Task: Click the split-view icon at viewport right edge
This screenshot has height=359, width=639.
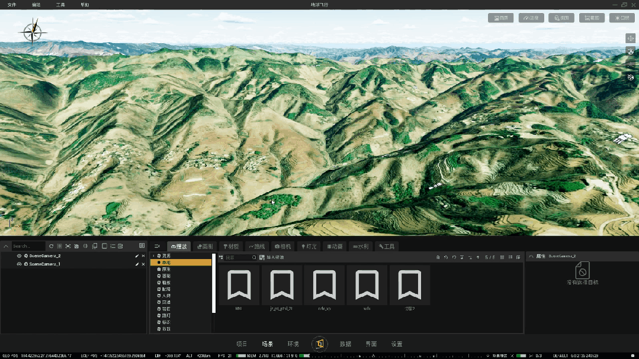Action: tap(631, 38)
